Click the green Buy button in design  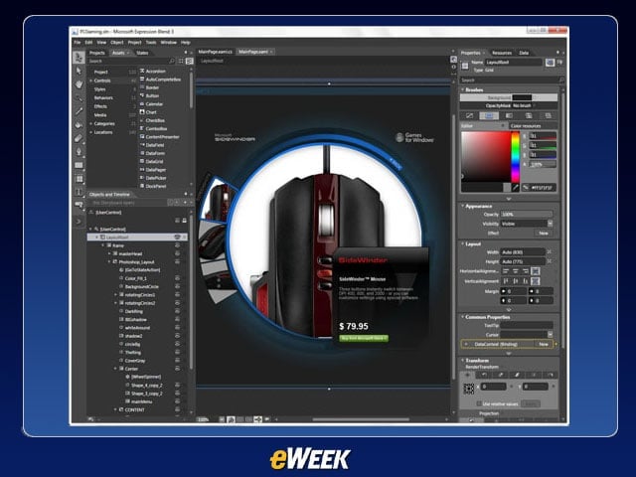coord(364,338)
